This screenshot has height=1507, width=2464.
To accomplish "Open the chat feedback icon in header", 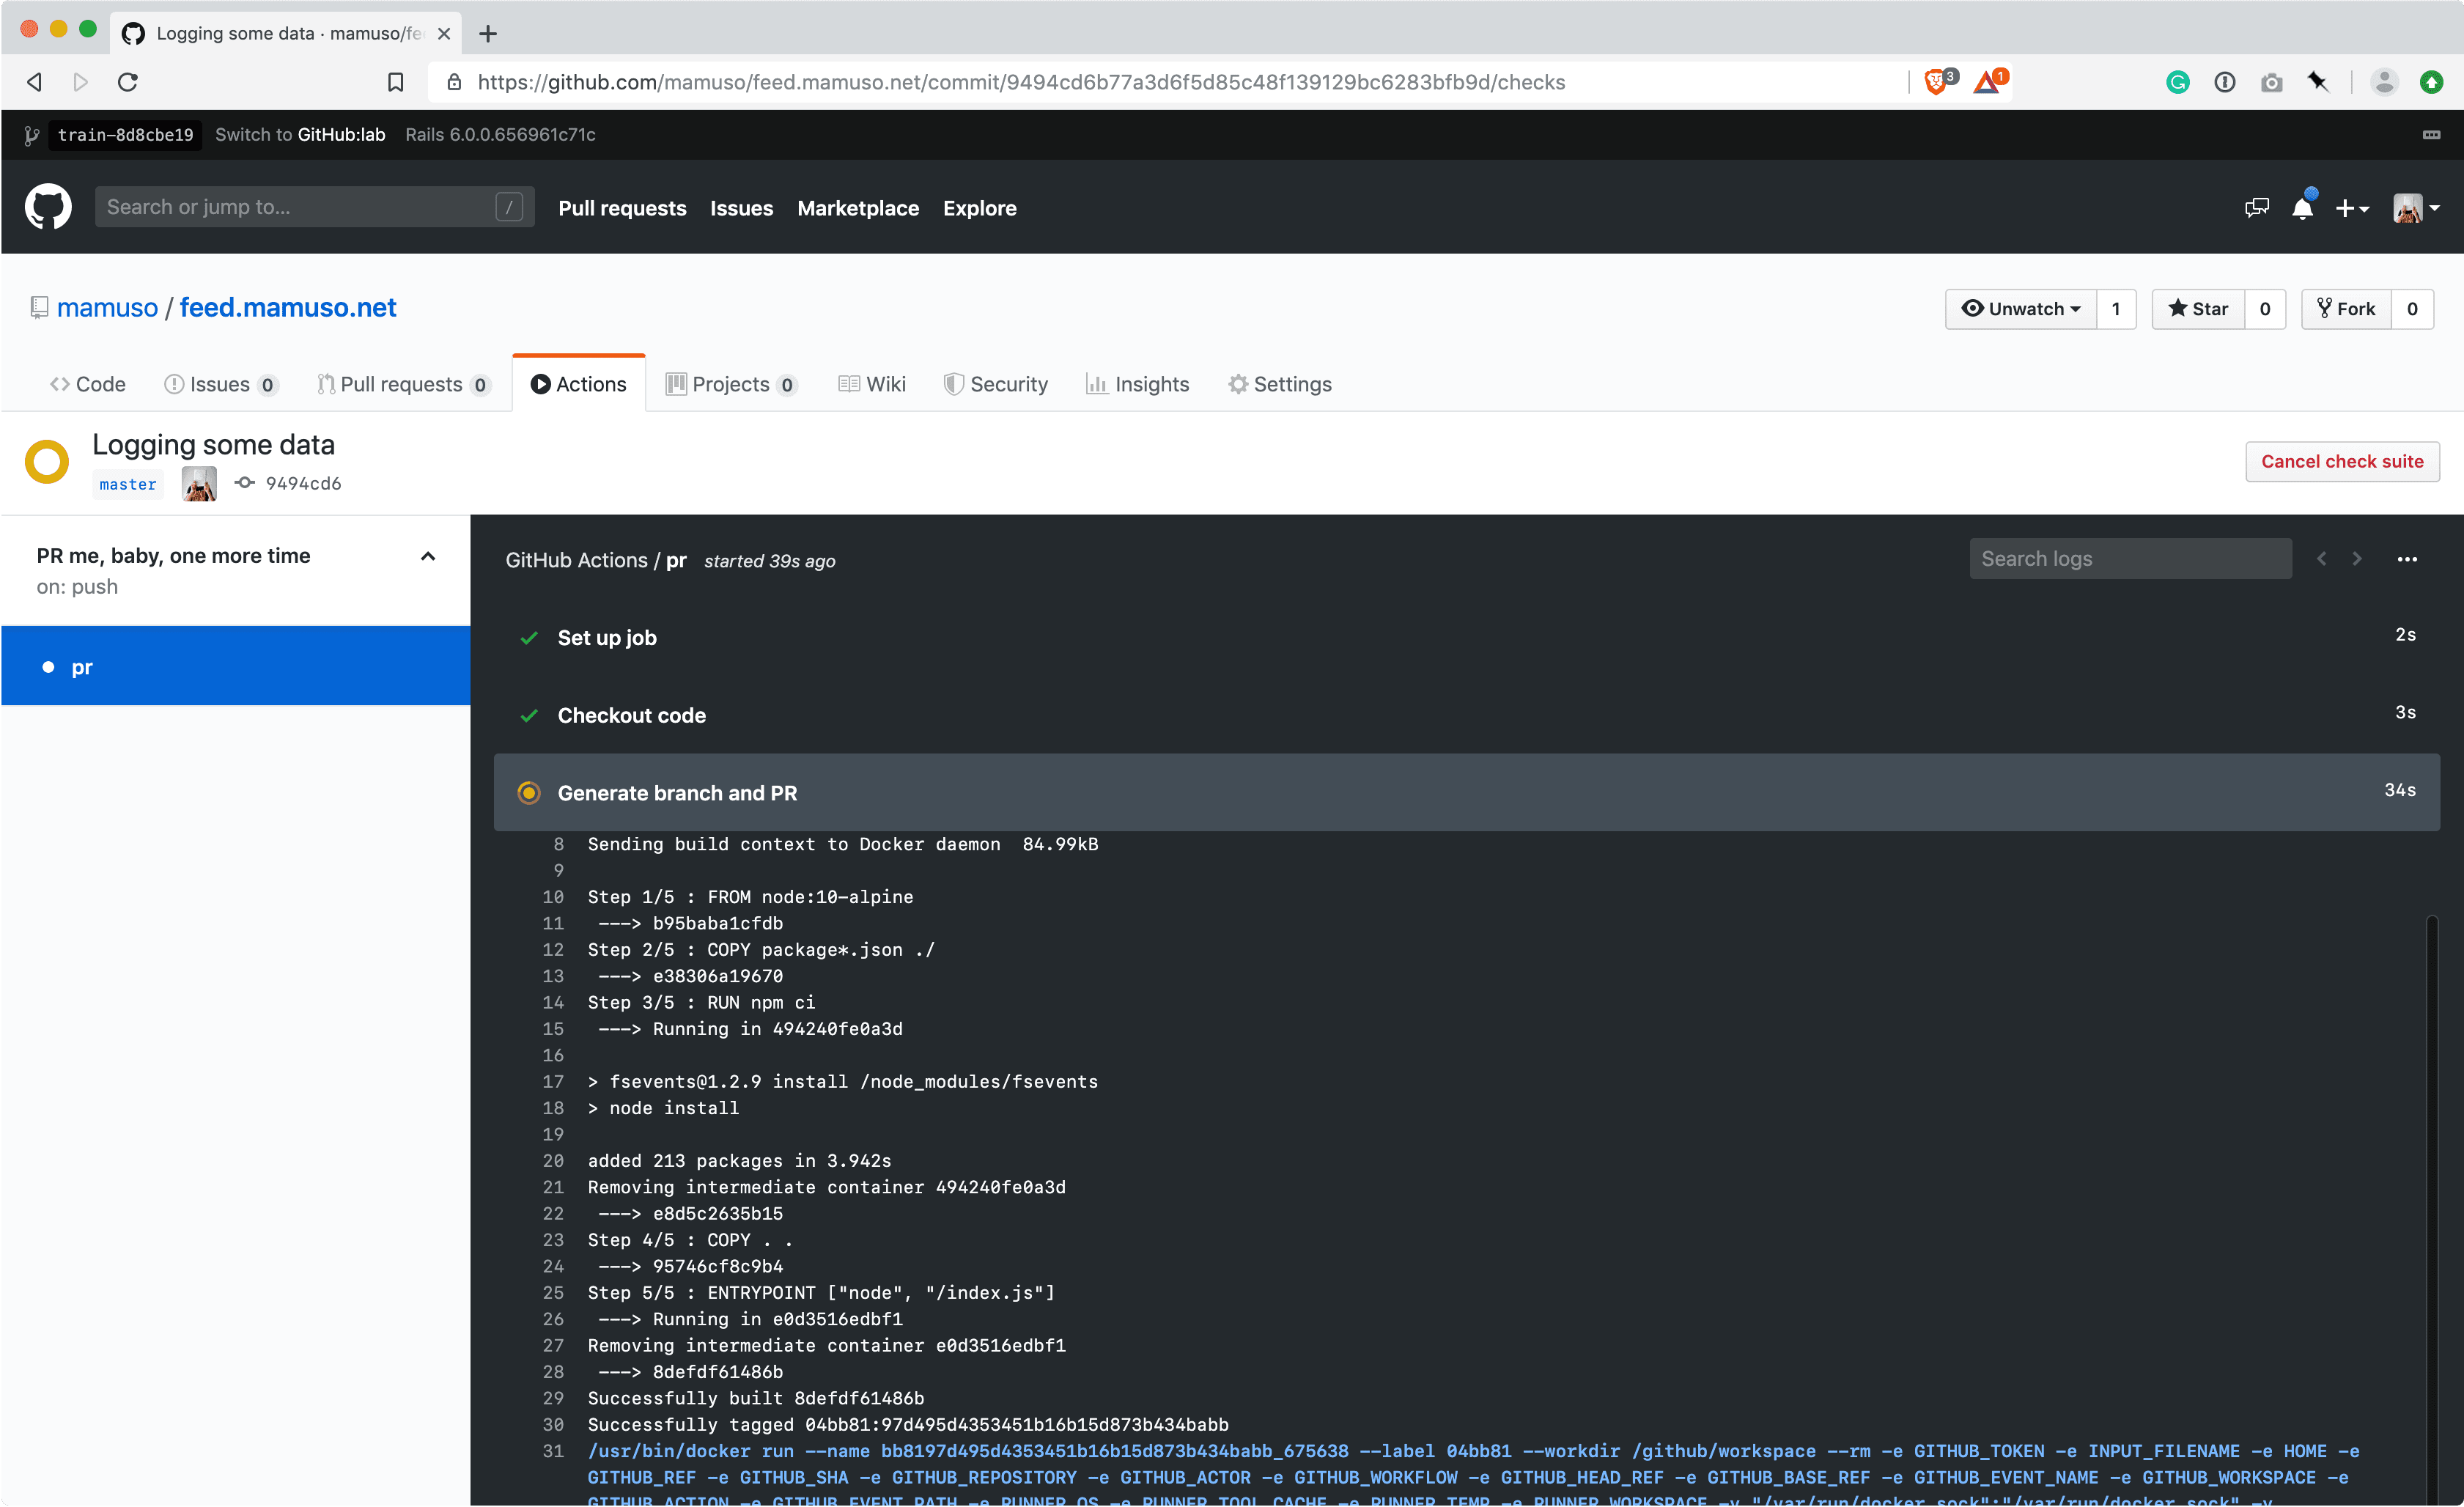I will click(2256, 208).
